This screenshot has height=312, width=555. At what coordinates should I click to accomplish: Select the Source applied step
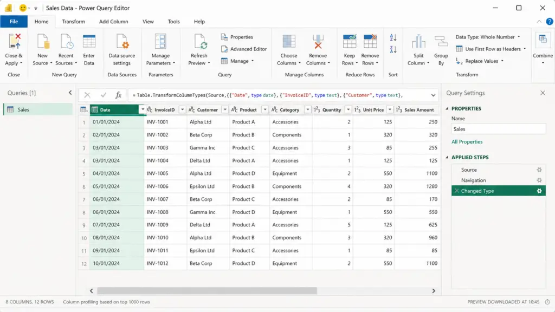[499, 170]
